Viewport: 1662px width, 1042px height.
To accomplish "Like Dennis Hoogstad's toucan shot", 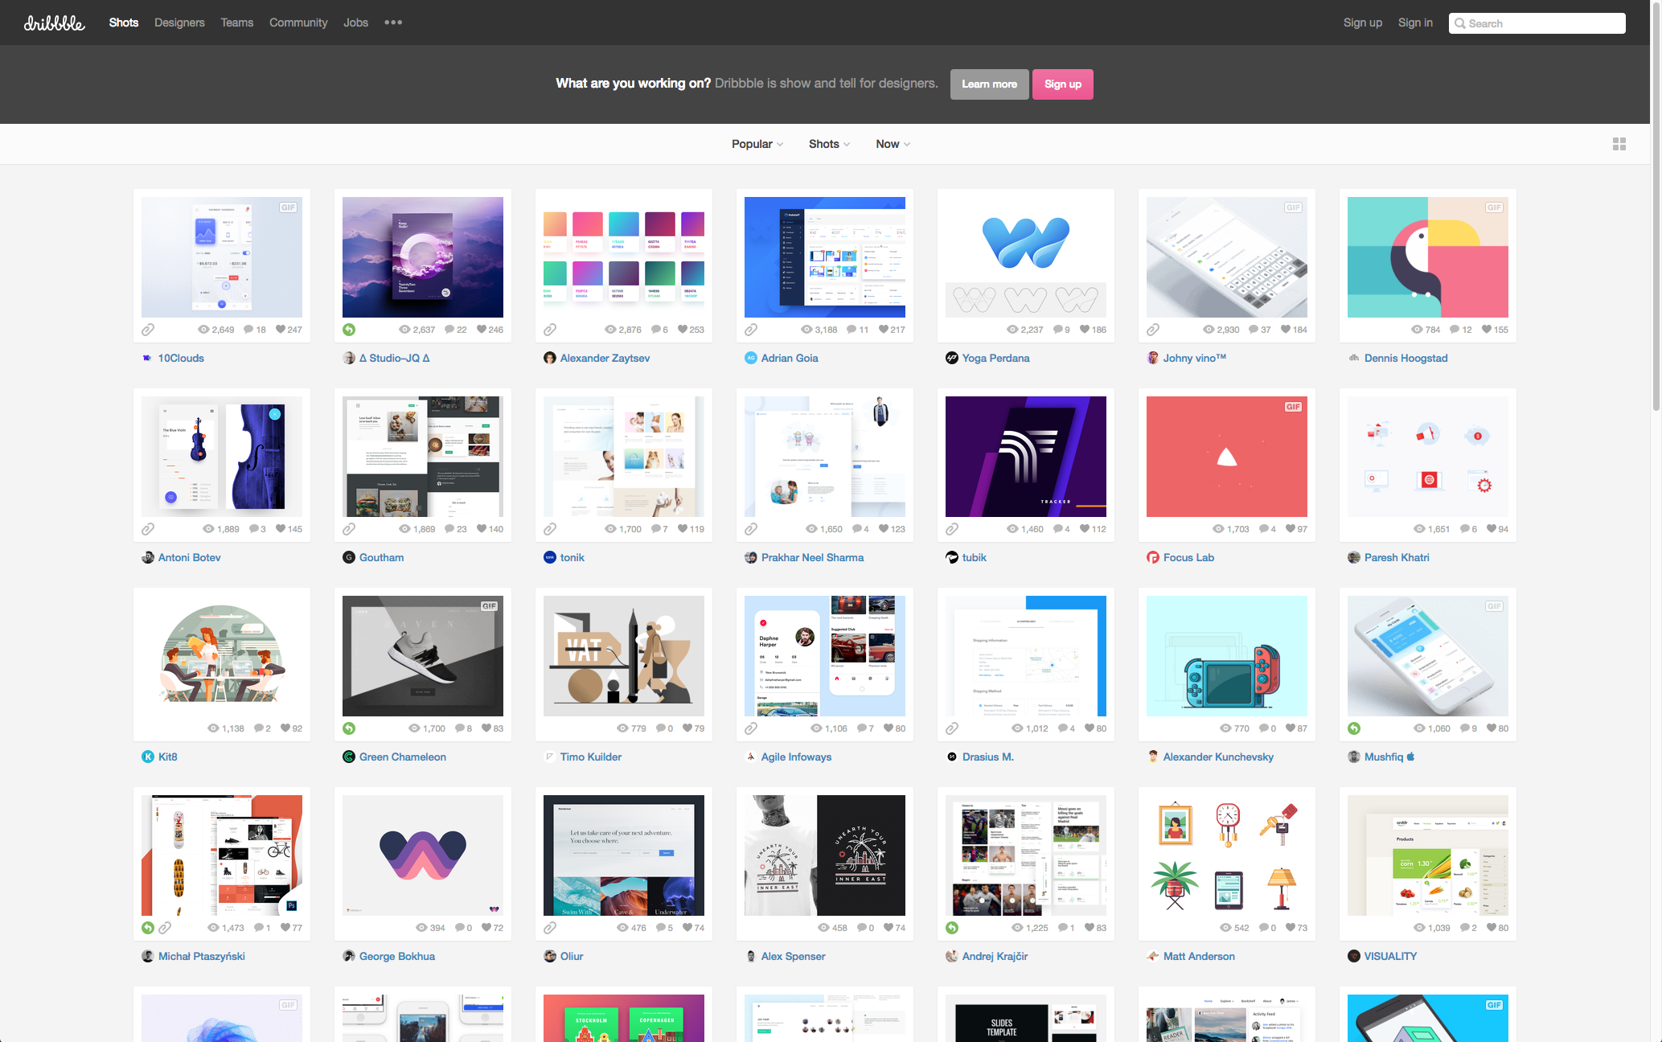I will tap(1487, 330).
